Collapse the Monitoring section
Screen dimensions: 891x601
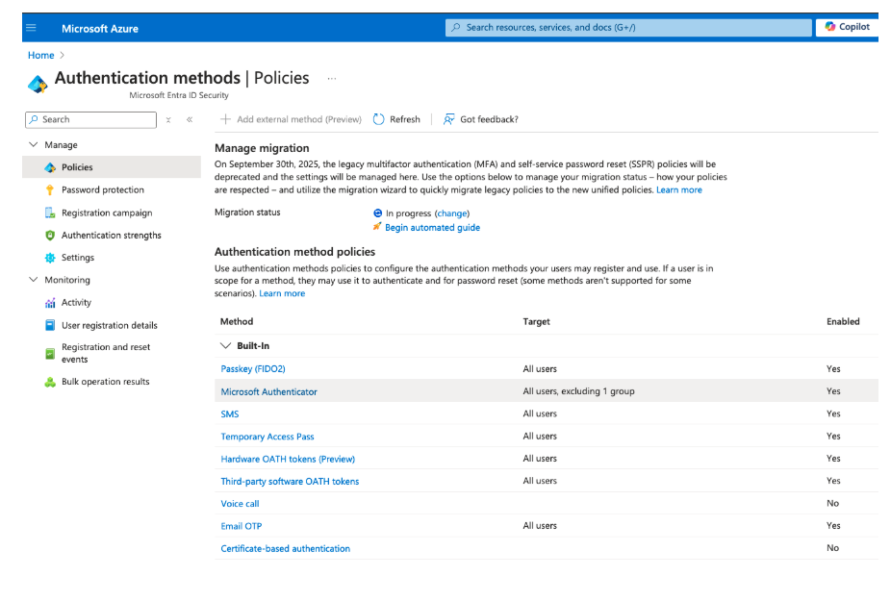[34, 280]
